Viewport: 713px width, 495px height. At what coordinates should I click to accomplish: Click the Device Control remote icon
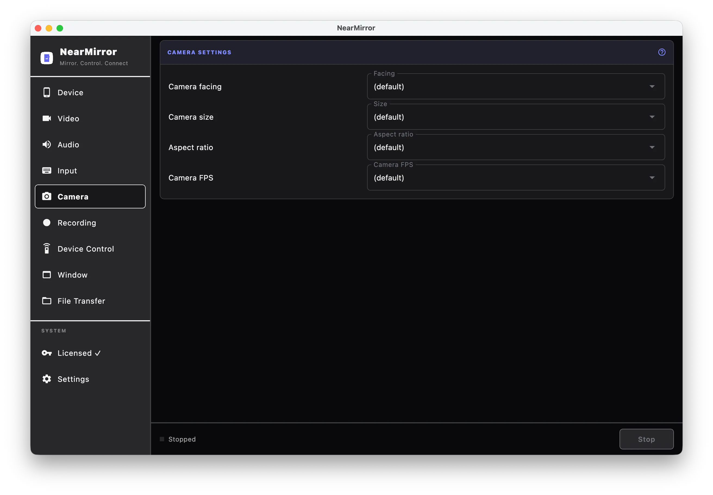click(46, 249)
